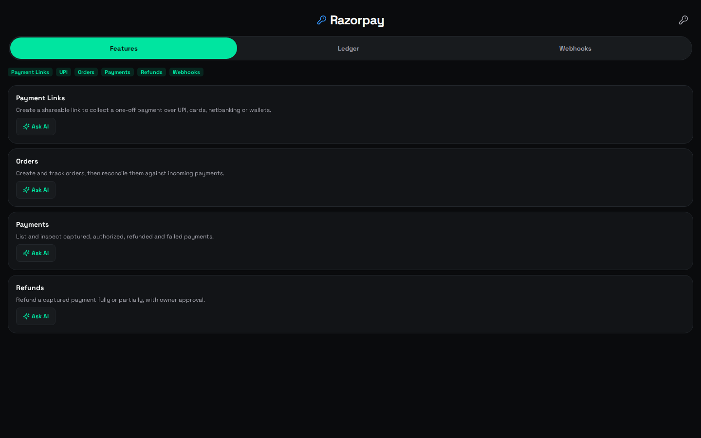Viewport: 701px width, 438px height.
Task: Click the 'List and inspect captured' description
Action: [x=115, y=237]
